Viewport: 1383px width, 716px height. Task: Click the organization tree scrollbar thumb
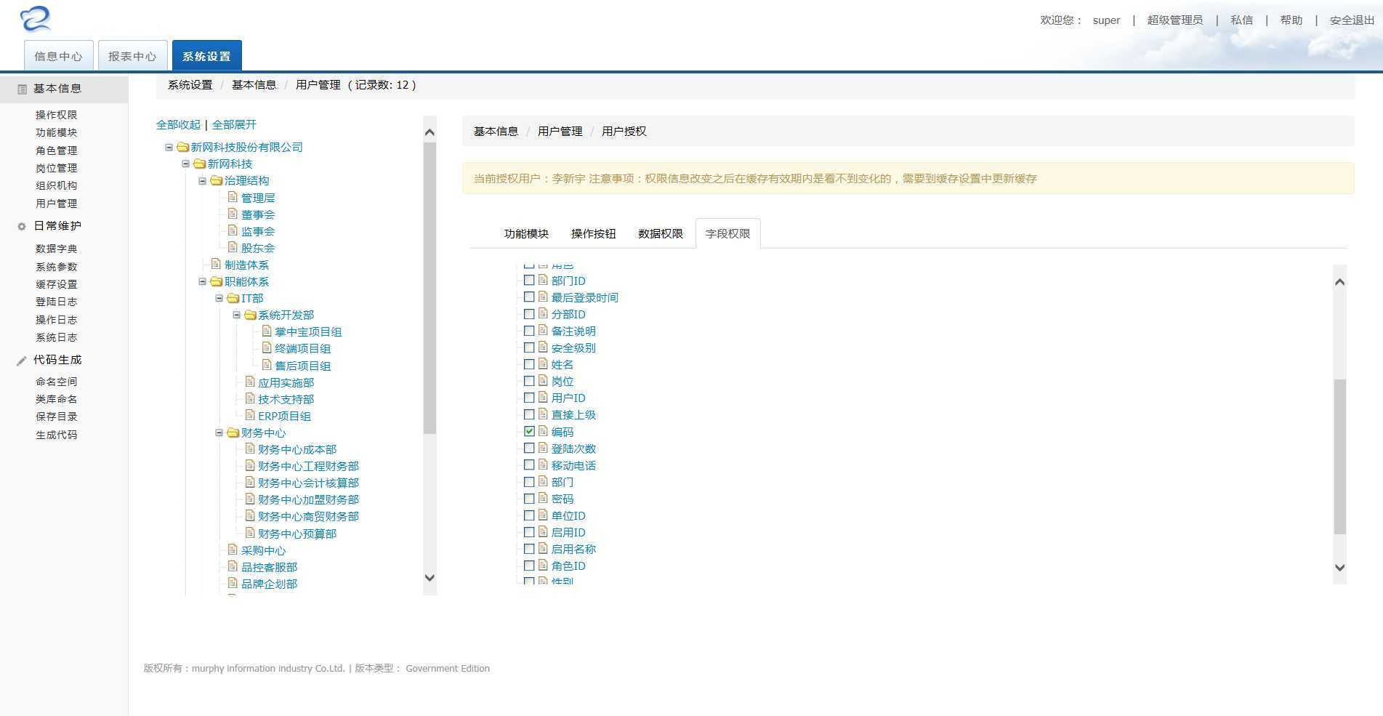click(430, 289)
